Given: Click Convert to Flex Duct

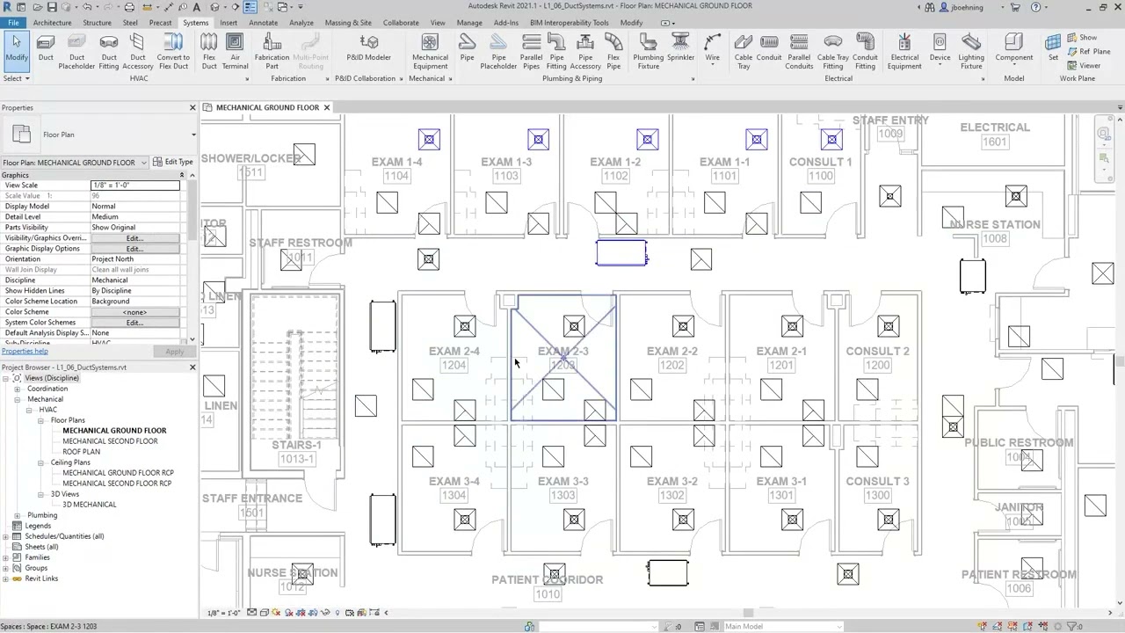Looking at the screenshot, I should [173, 50].
